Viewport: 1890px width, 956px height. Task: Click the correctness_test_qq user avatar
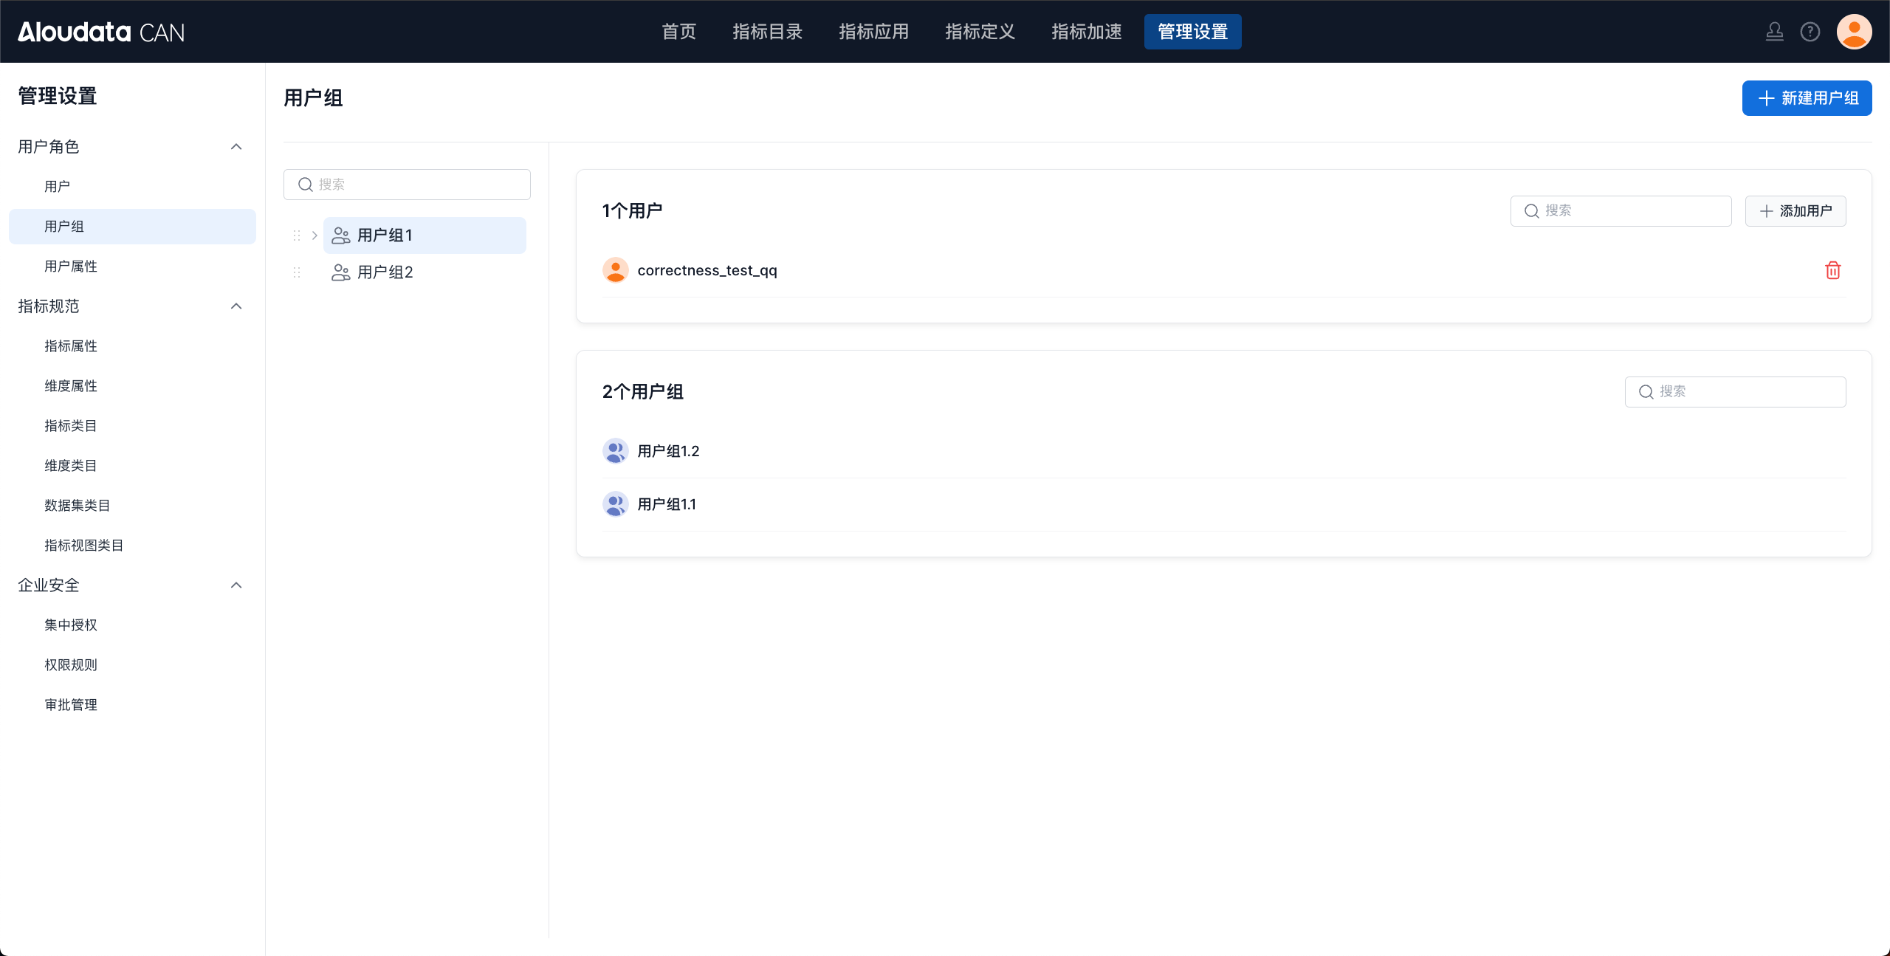point(615,270)
